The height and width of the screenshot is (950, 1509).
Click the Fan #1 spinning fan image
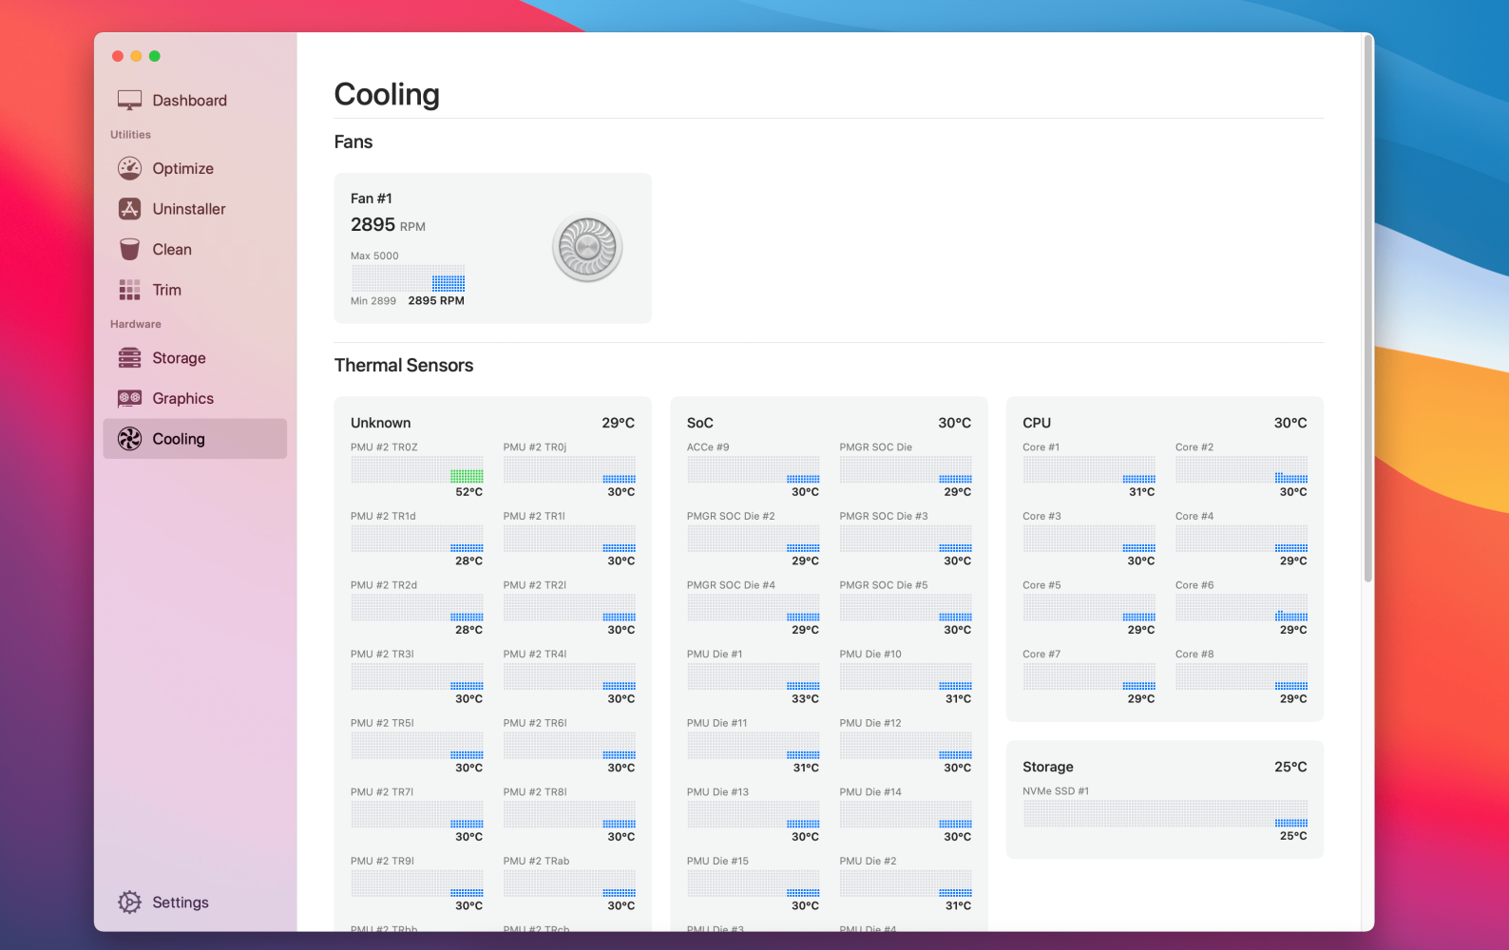(587, 248)
